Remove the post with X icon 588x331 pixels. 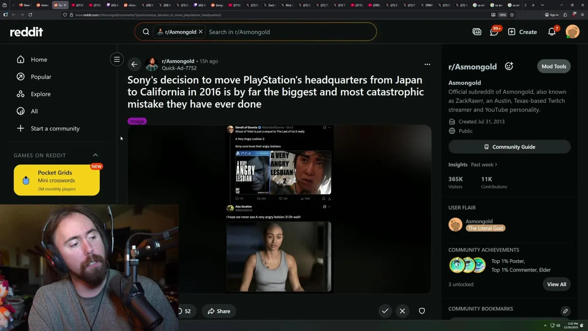(402, 311)
